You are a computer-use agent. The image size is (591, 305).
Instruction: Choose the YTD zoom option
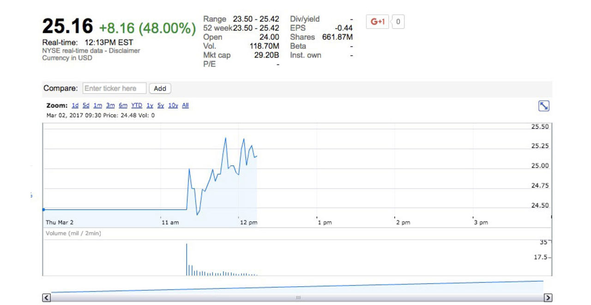(137, 106)
